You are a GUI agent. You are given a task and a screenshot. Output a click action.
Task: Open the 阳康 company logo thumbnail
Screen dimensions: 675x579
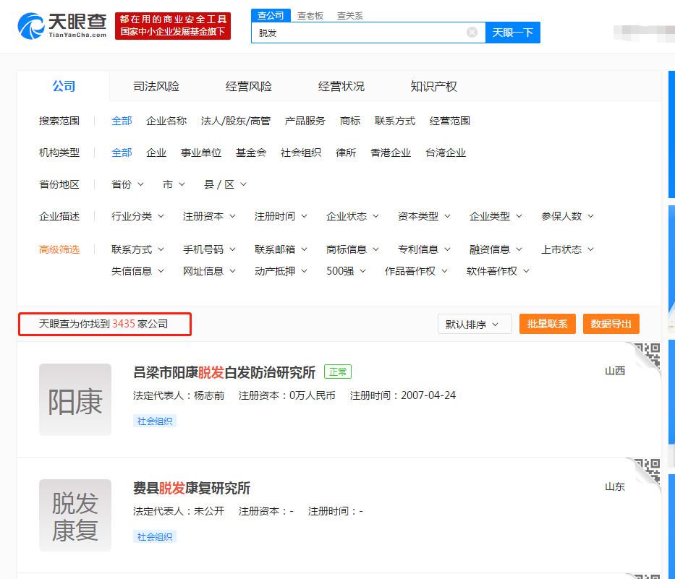pos(75,400)
